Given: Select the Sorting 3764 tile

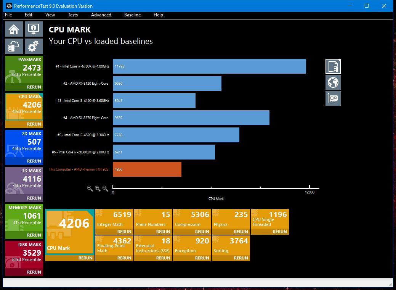Looking at the screenshot, I should pos(231,245).
